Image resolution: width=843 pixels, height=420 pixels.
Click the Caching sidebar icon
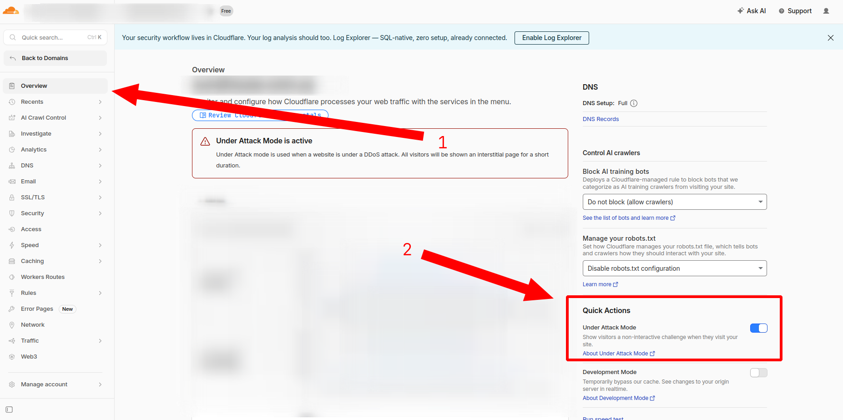(12, 261)
